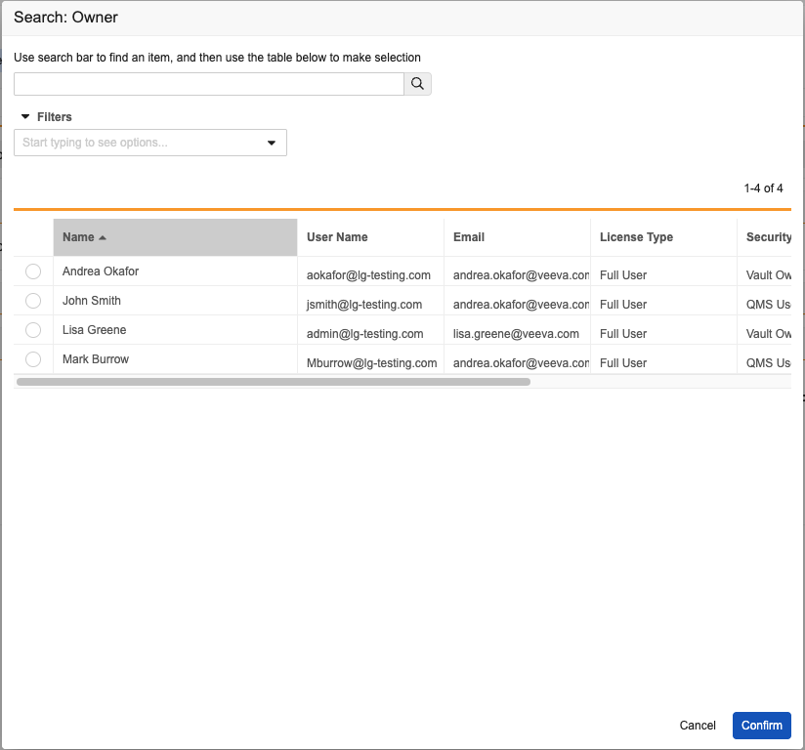
Task: Click the magnifying glass search icon
Action: 417,84
